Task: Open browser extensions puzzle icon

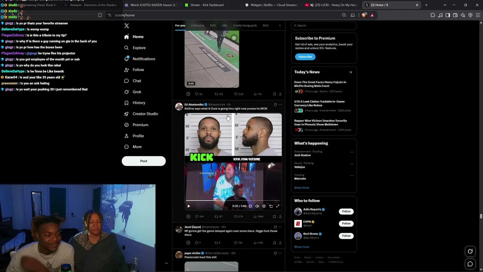Action: point(433,15)
